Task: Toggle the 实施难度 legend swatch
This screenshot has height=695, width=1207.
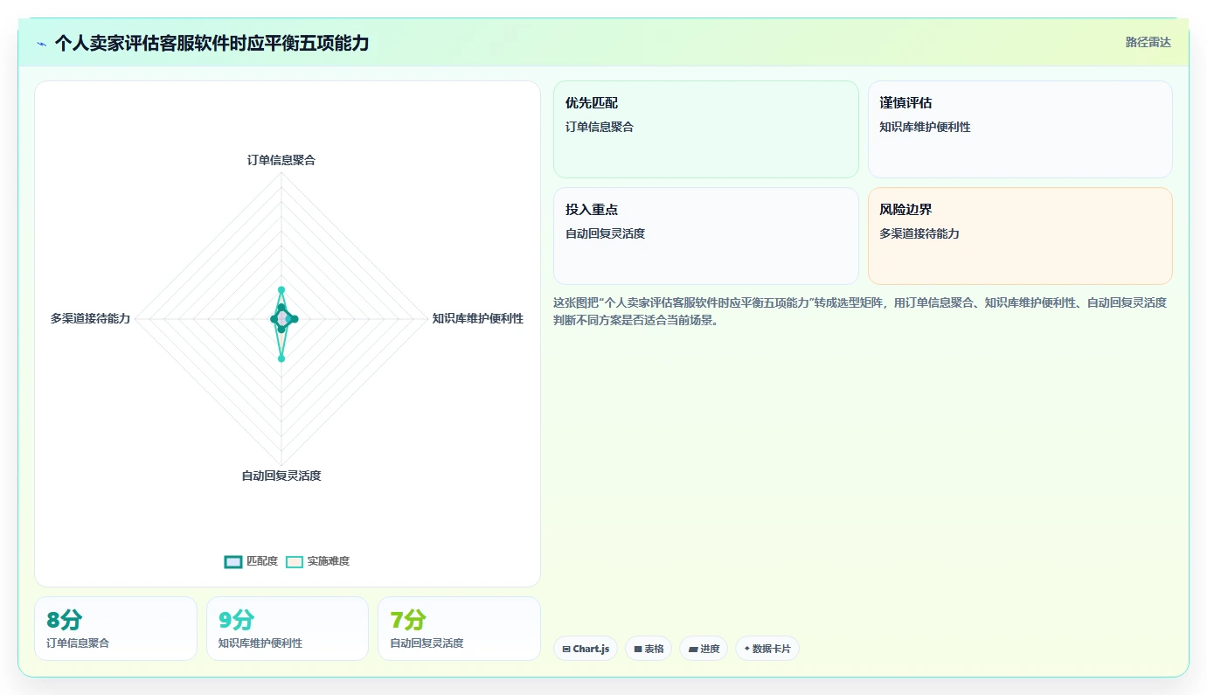Action: point(295,561)
